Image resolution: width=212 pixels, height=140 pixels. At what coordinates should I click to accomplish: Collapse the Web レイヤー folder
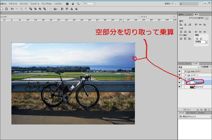pos(186,71)
